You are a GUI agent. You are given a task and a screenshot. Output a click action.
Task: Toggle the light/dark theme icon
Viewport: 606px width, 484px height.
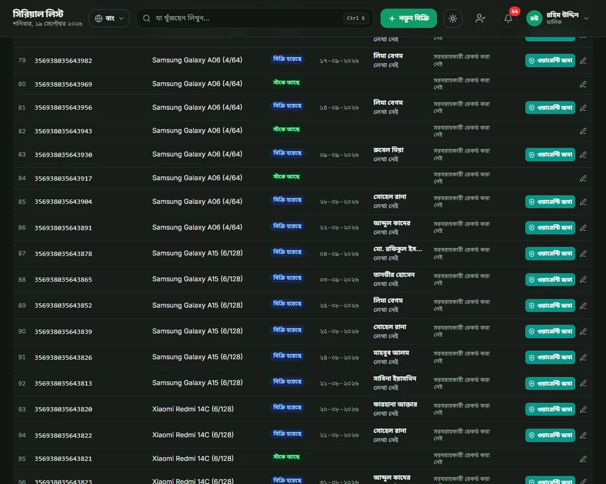(453, 18)
